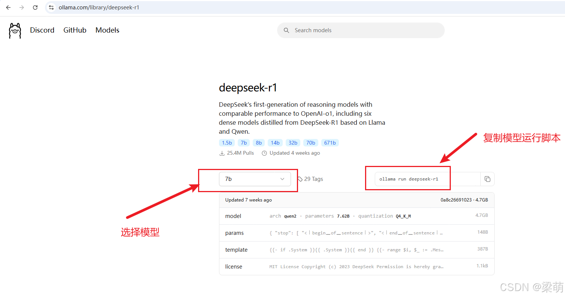
Task: Click the 148B size in params row
Action: tap(483, 232)
